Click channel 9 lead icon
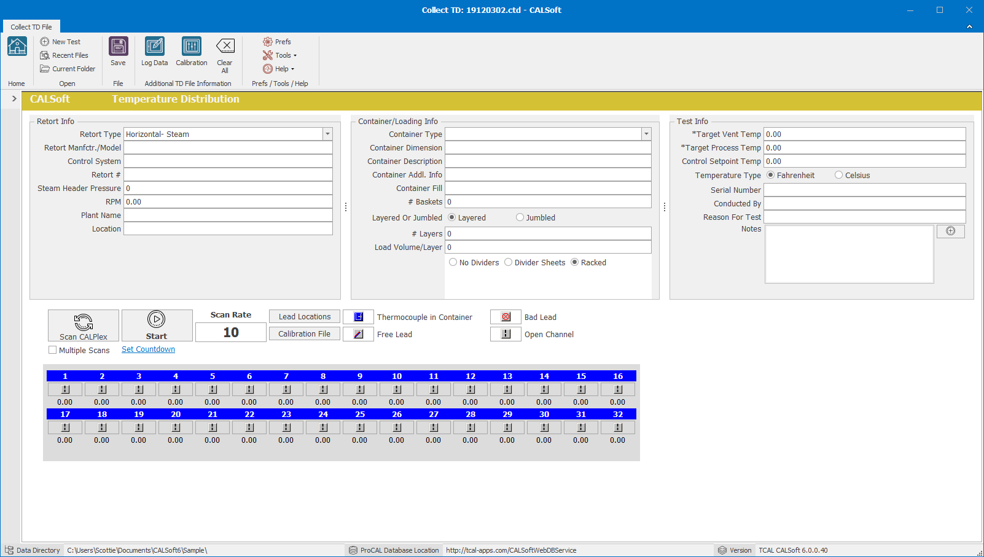 coord(360,389)
